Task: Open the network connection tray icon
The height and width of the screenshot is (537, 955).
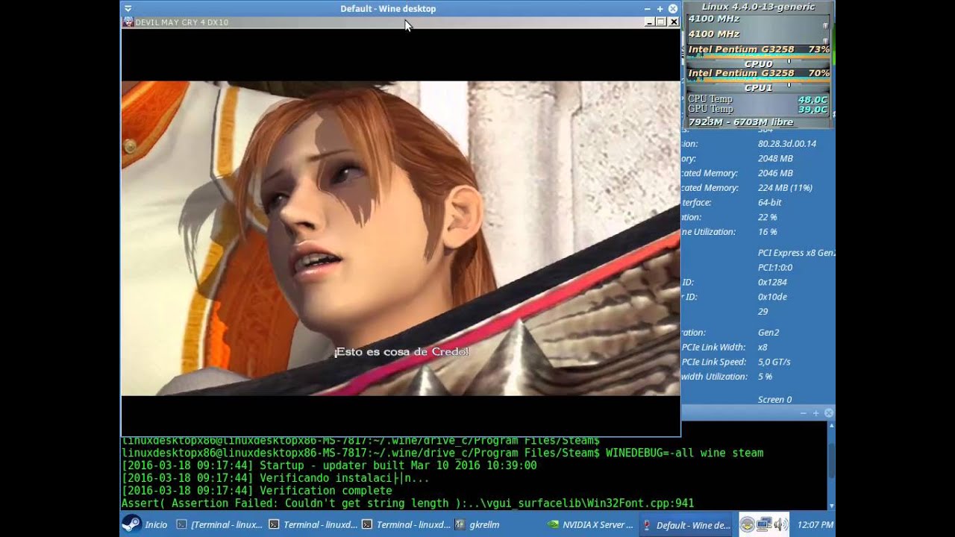Action: pos(764,524)
